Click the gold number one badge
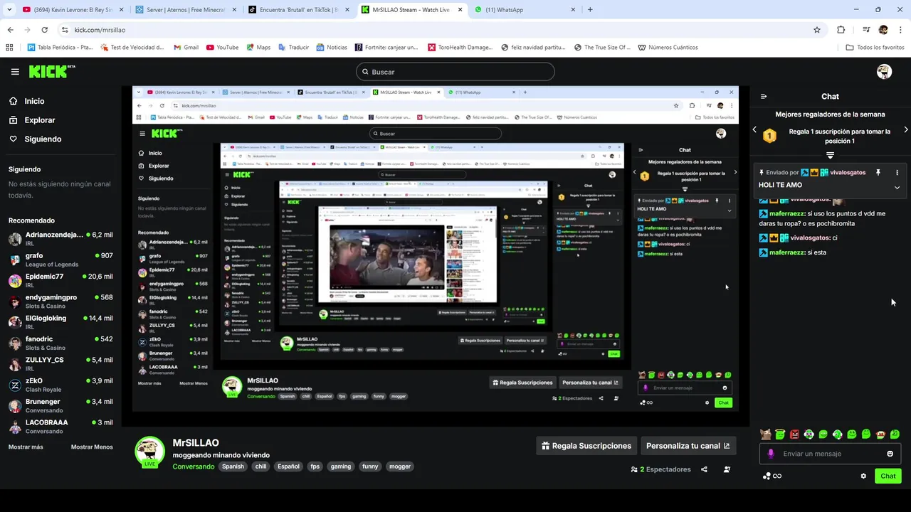The height and width of the screenshot is (512, 911). [769, 136]
